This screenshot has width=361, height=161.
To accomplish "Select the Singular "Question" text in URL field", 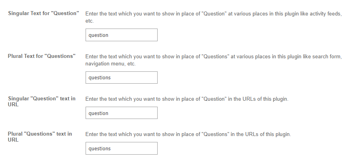I will 121,113.
